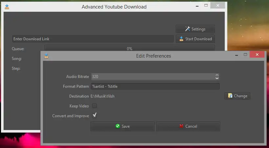Viewport: 269px width, 148px height.
Task: Click the Keep Video label
Action: coord(79,106)
